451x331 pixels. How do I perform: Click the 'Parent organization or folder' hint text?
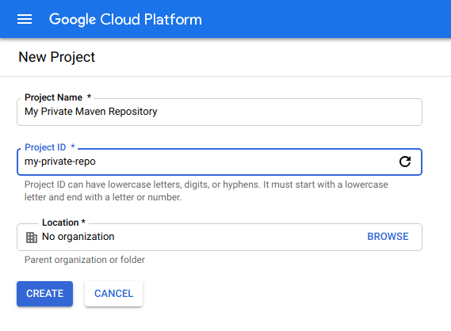click(85, 260)
